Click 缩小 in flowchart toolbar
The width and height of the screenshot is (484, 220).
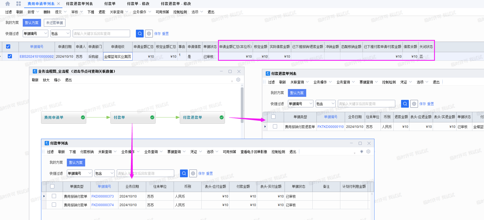point(57,80)
